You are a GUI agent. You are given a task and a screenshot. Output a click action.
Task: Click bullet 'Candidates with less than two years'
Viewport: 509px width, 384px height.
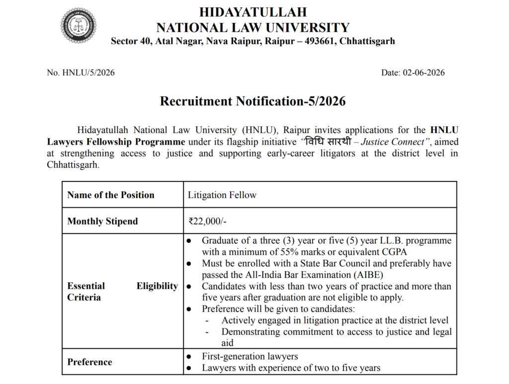coord(327,286)
